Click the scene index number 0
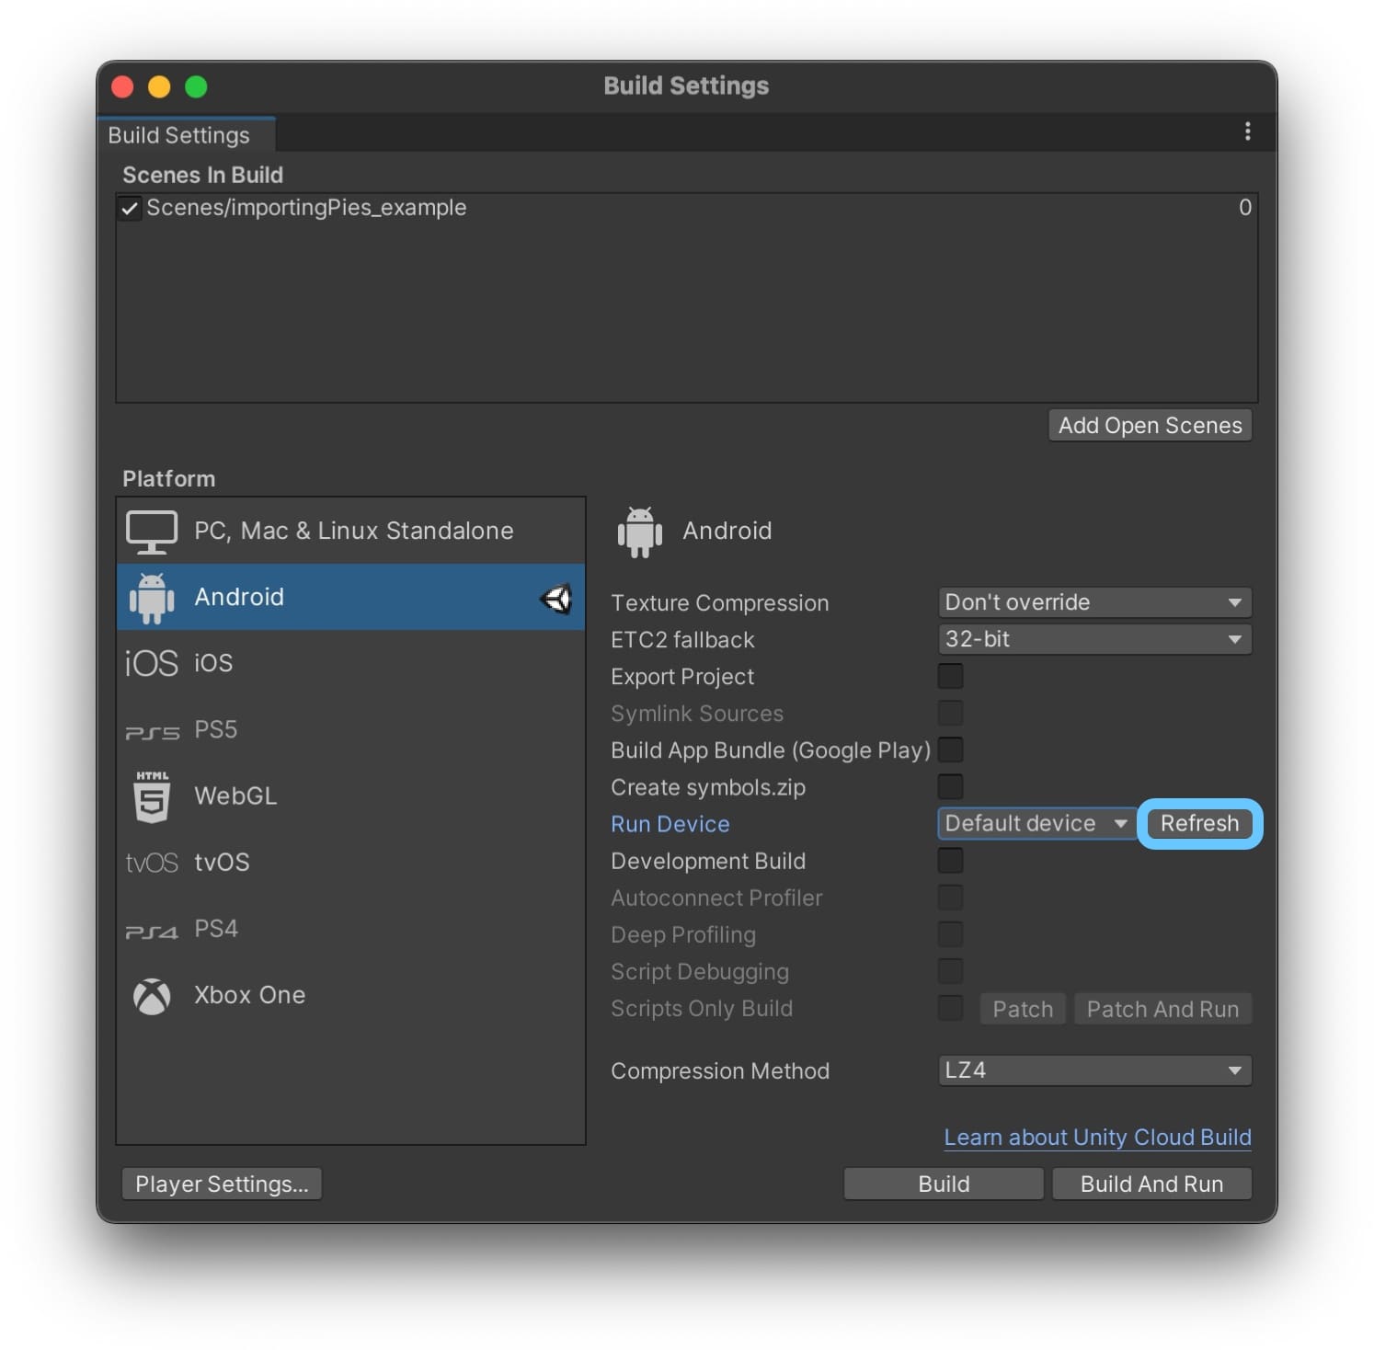Image resolution: width=1374 pixels, height=1350 pixels. (1244, 208)
